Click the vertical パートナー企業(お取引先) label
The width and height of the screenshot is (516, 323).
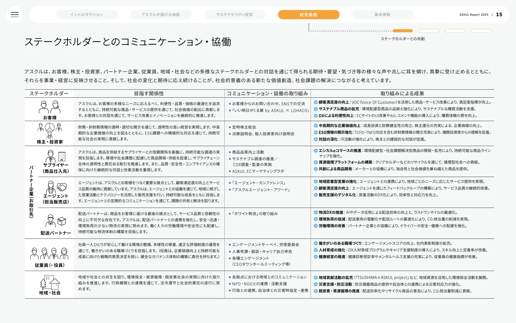point(31,192)
